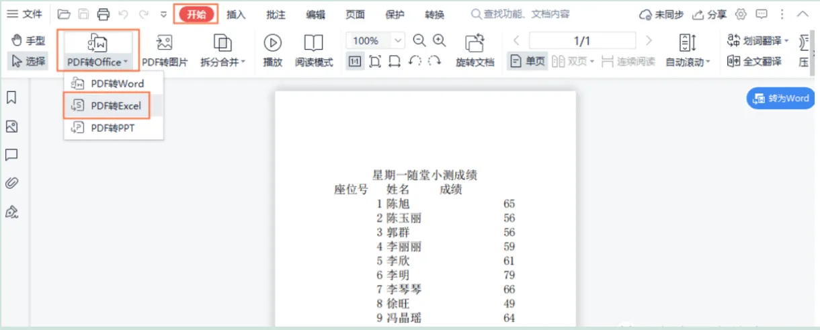Click the feedback message icon in title bar
This screenshot has width=820, height=330.
(761, 14)
